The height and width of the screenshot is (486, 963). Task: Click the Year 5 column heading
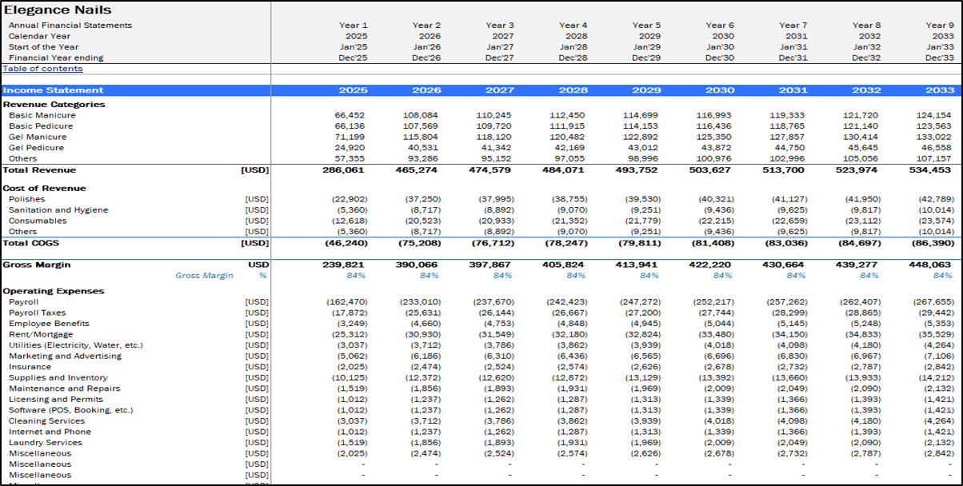tap(646, 26)
